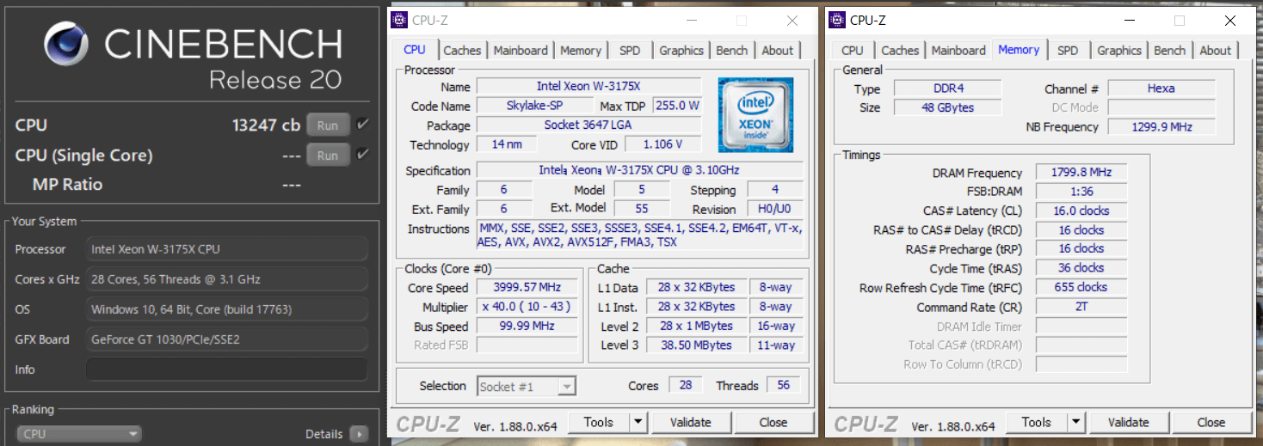The height and width of the screenshot is (446, 1263).
Task: Expand Tools dropdown arrow in right CPU-Z window
Action: pos(1075,422)
